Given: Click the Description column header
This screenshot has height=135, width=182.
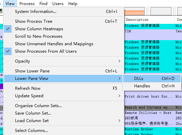Looking at the screenshot, I should tap(149, 19).
